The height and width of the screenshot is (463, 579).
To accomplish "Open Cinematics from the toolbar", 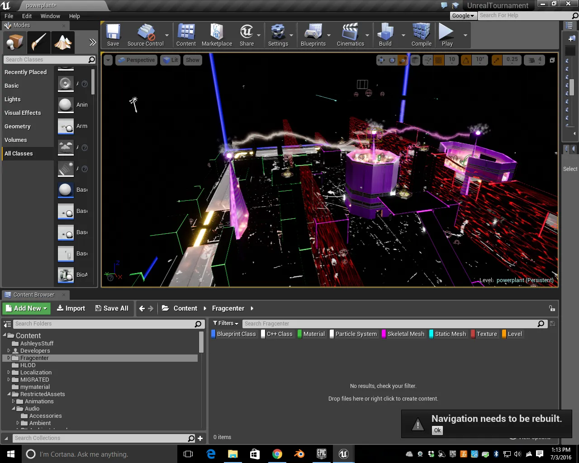I will (x=351, y=35).
